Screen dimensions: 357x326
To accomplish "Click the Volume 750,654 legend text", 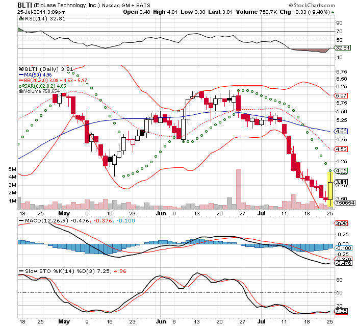I will (42, 91).
